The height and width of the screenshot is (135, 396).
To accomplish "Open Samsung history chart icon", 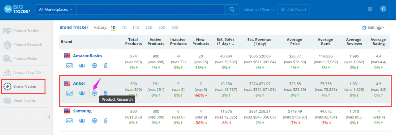I will 69,120.
